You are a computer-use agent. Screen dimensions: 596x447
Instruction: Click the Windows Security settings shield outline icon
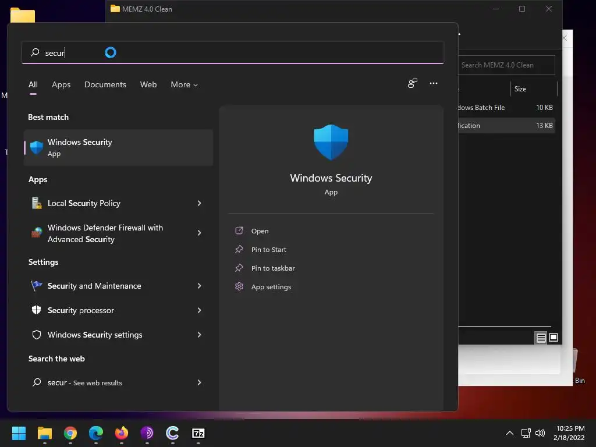click(37, 335)
